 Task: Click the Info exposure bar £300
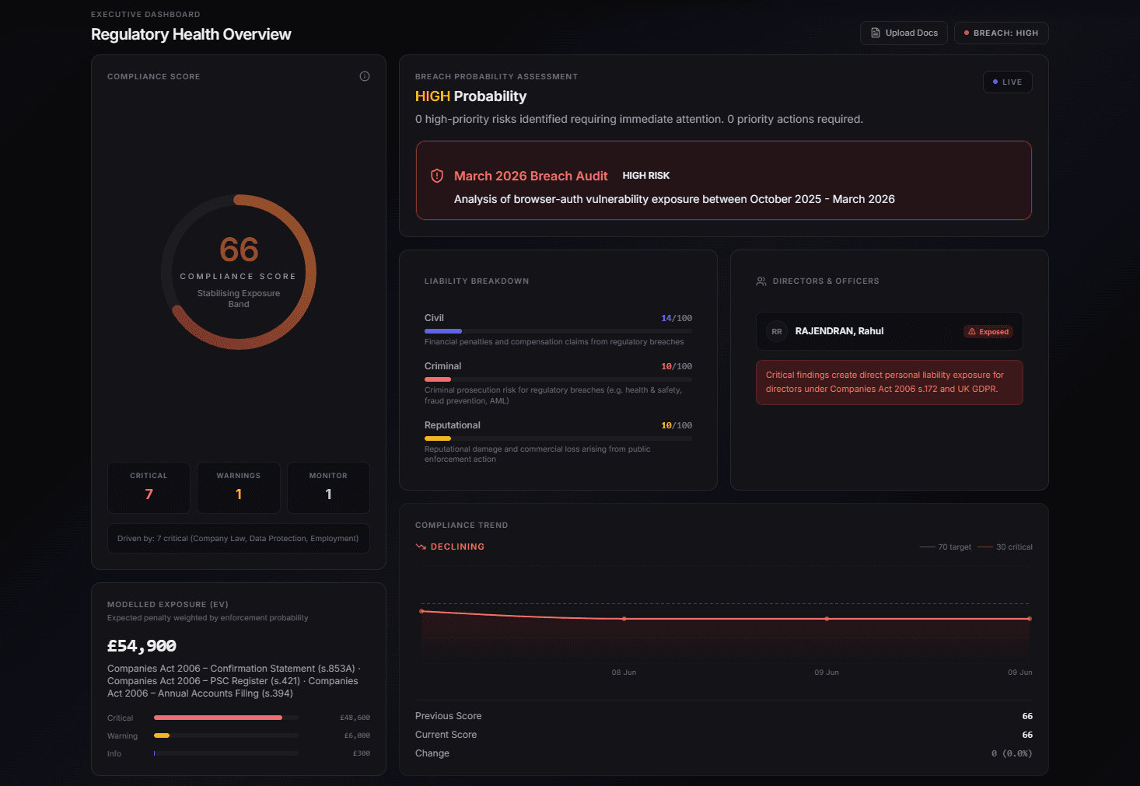click(x=226, y=753)
